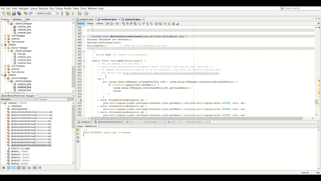Click the Undo toolbar icon

26,13
